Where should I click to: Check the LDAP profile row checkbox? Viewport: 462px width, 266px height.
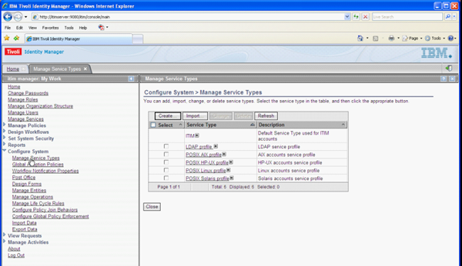tap(166, 146)
